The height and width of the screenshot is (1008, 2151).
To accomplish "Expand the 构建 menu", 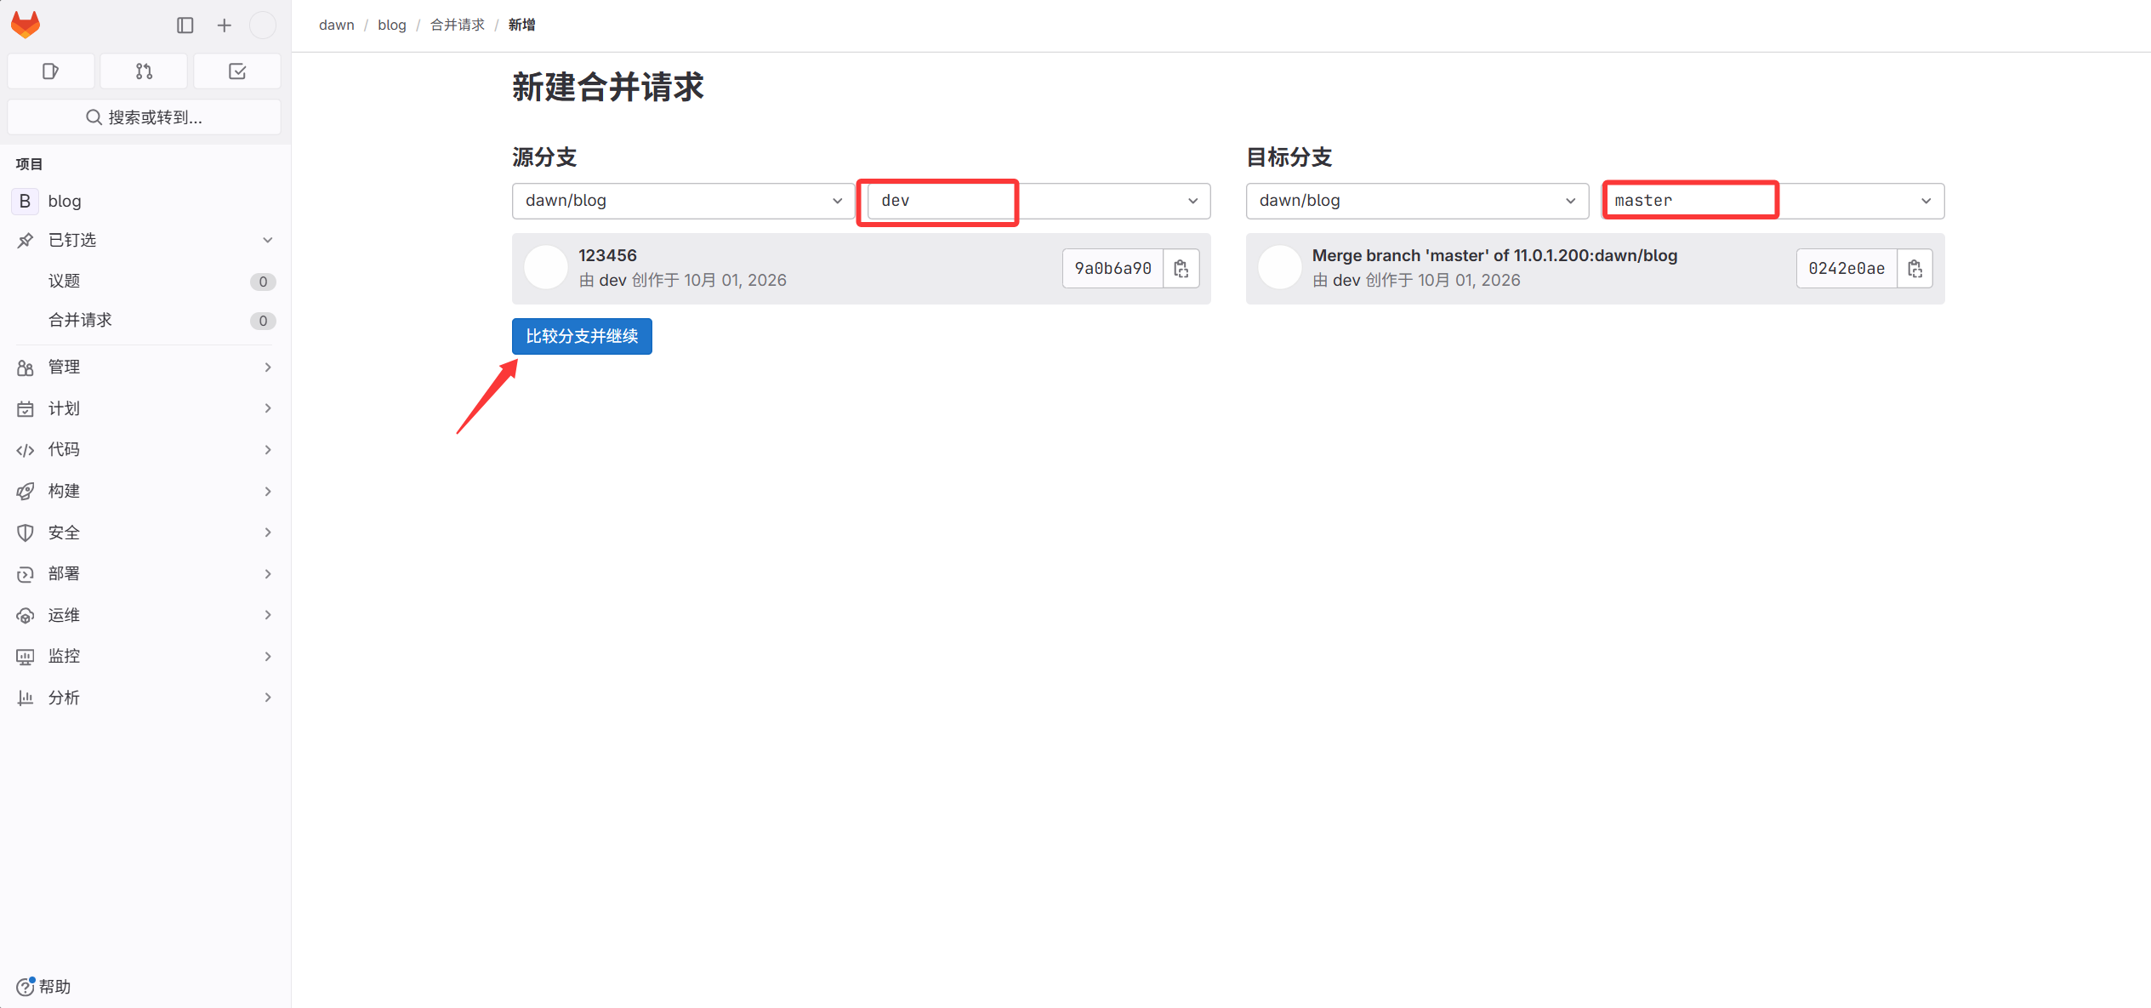I will coord(145,491).
